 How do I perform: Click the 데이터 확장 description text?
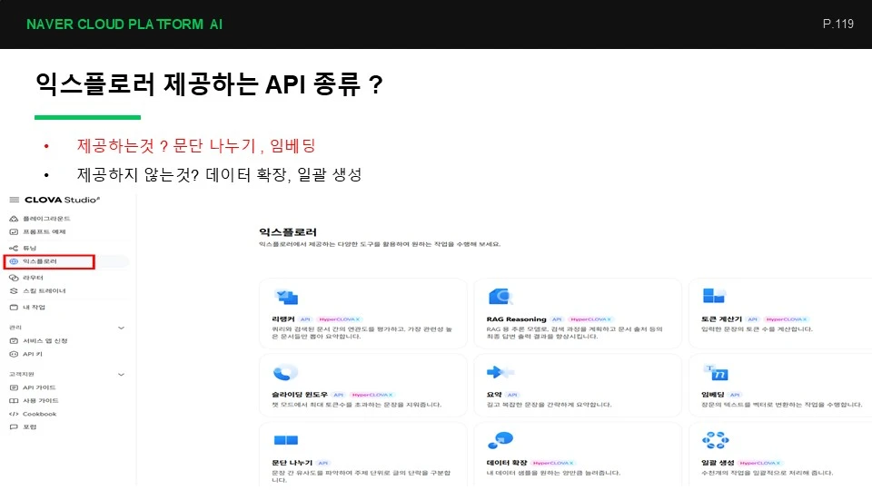[553, 474]
